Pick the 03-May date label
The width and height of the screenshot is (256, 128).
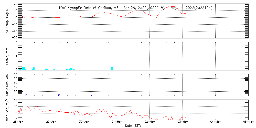(183, 122)
